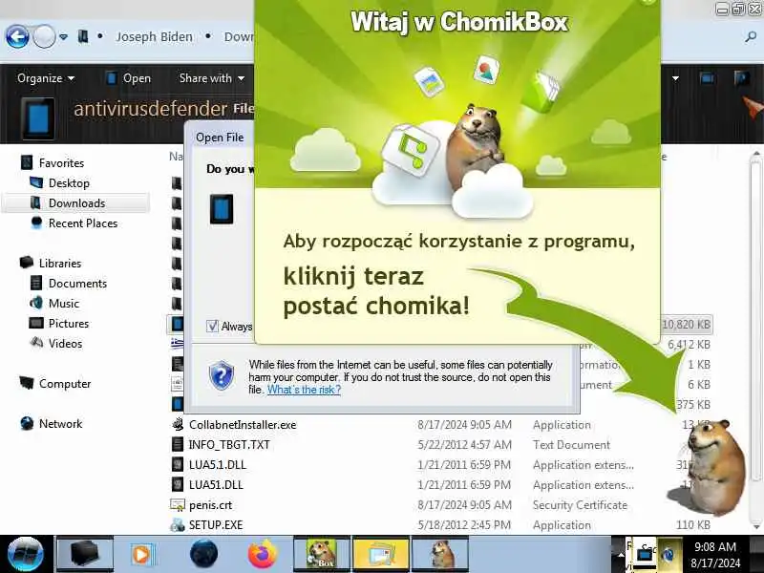
Task: Click Security Certificate type cell
Action: 580,505
